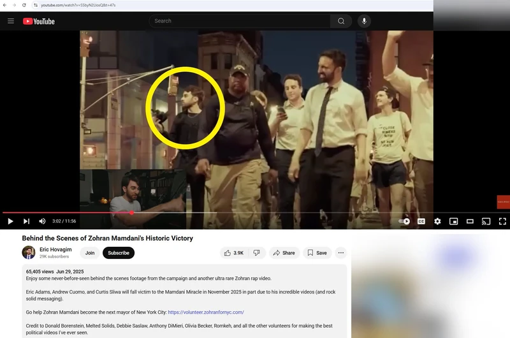Play the paused video

(x=10, y=221)
